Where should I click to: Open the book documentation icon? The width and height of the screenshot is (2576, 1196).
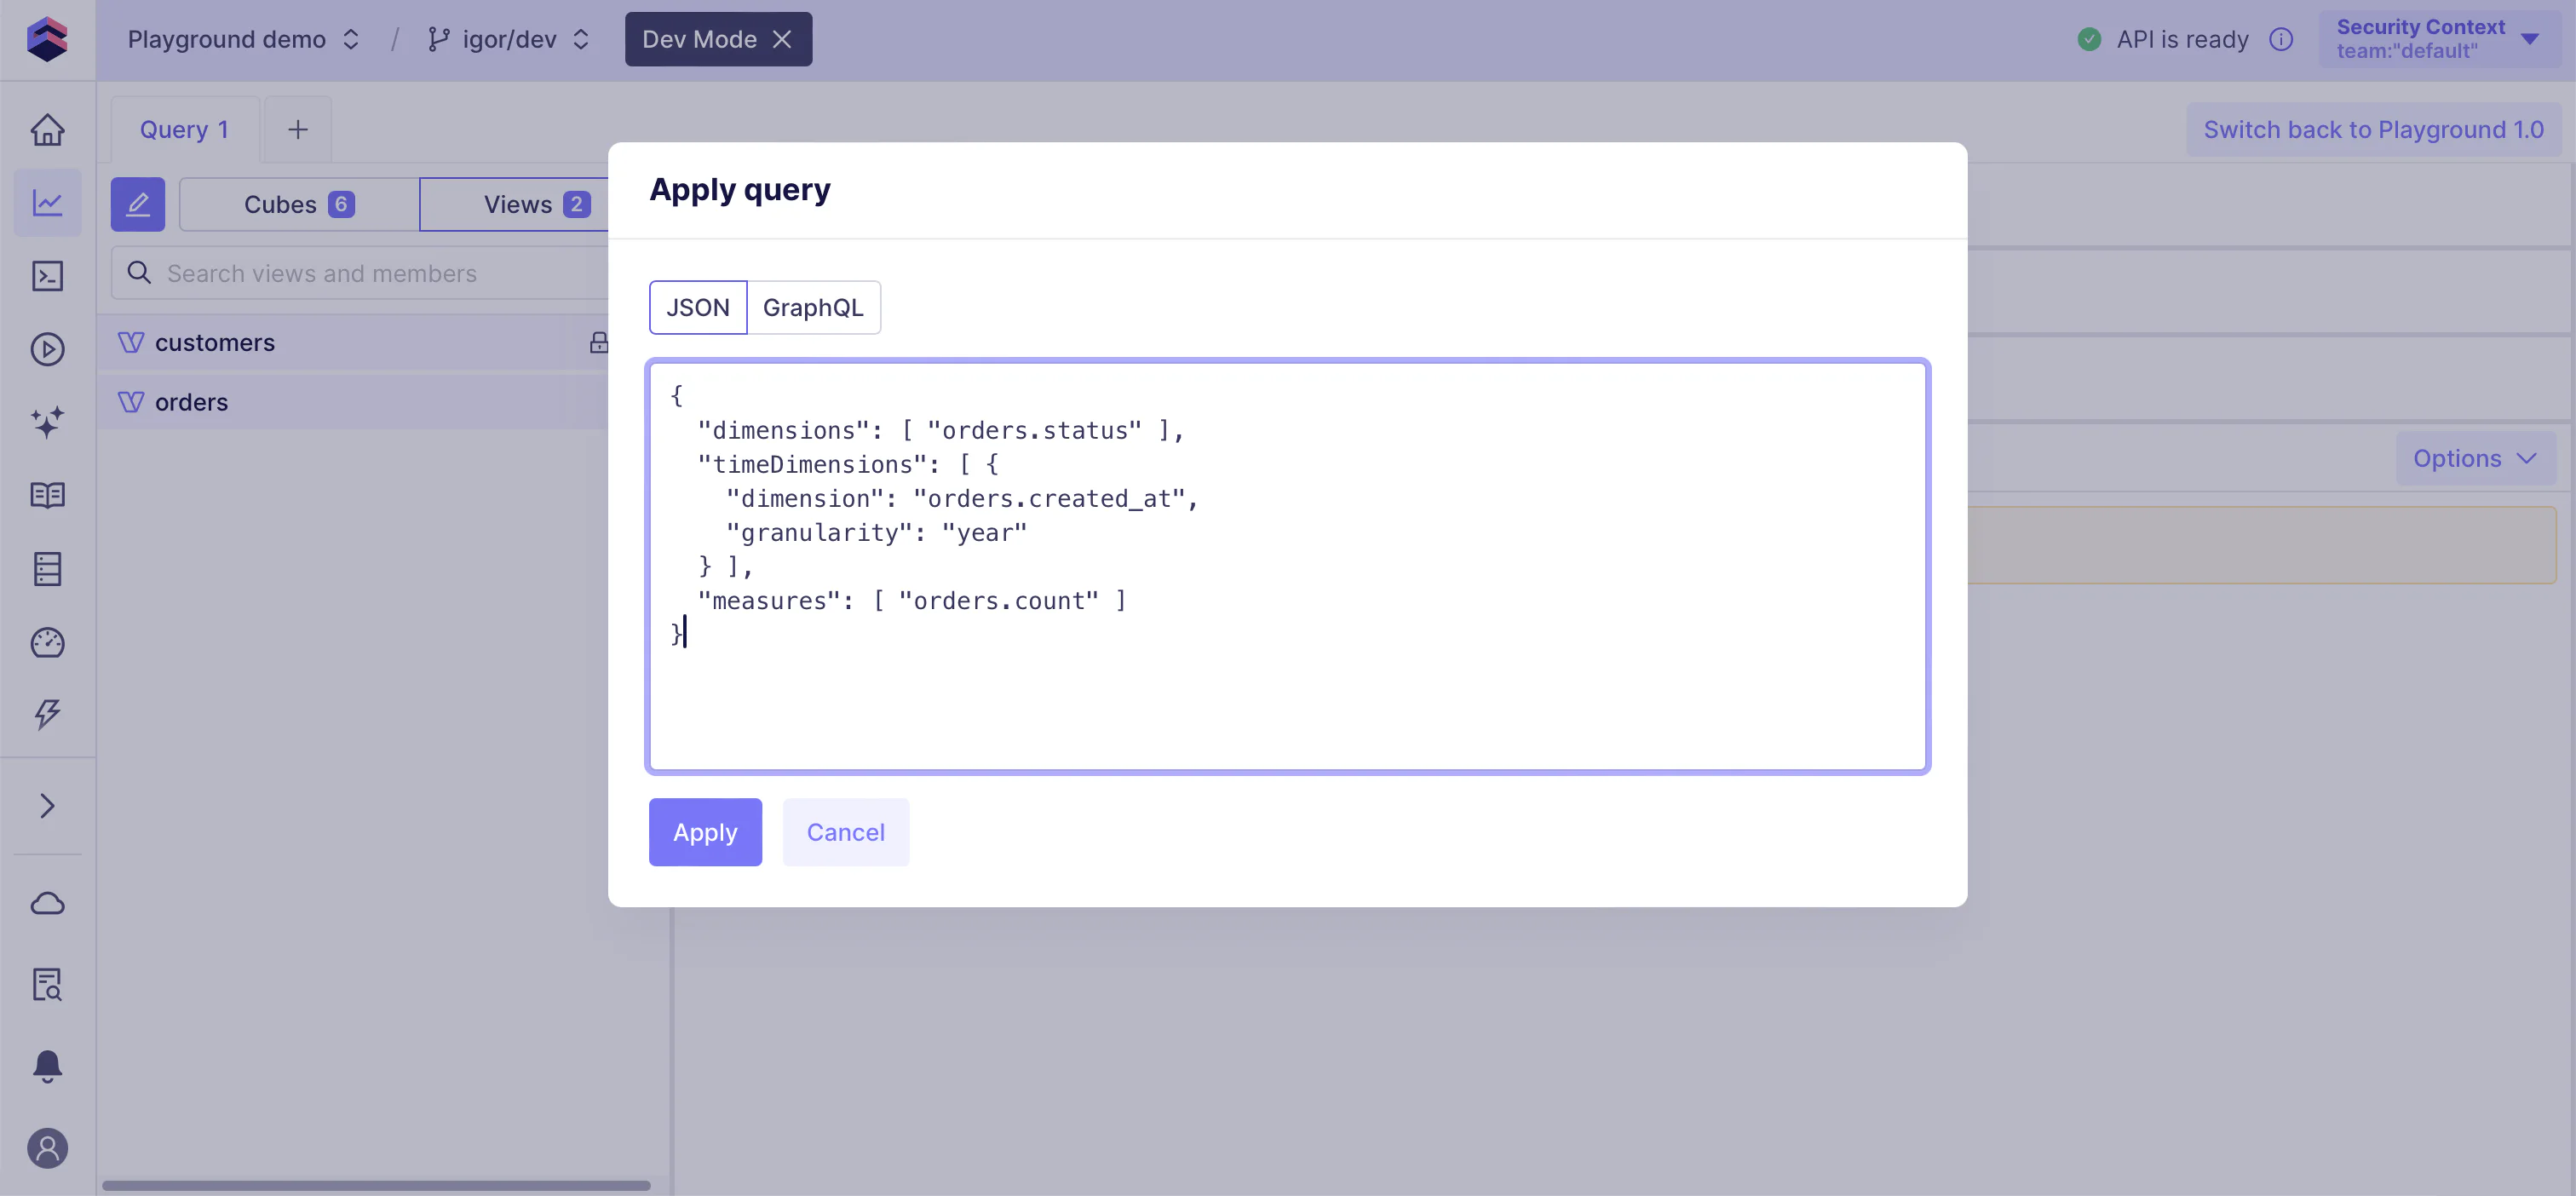pos(47,495)
